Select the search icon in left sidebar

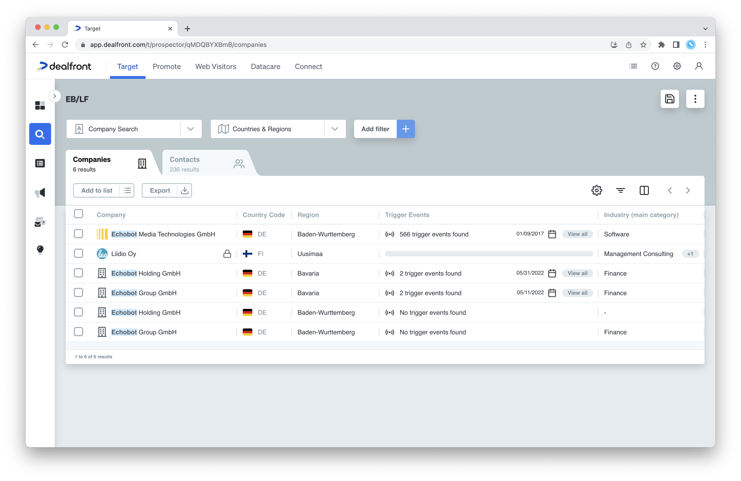pos(40,134)
